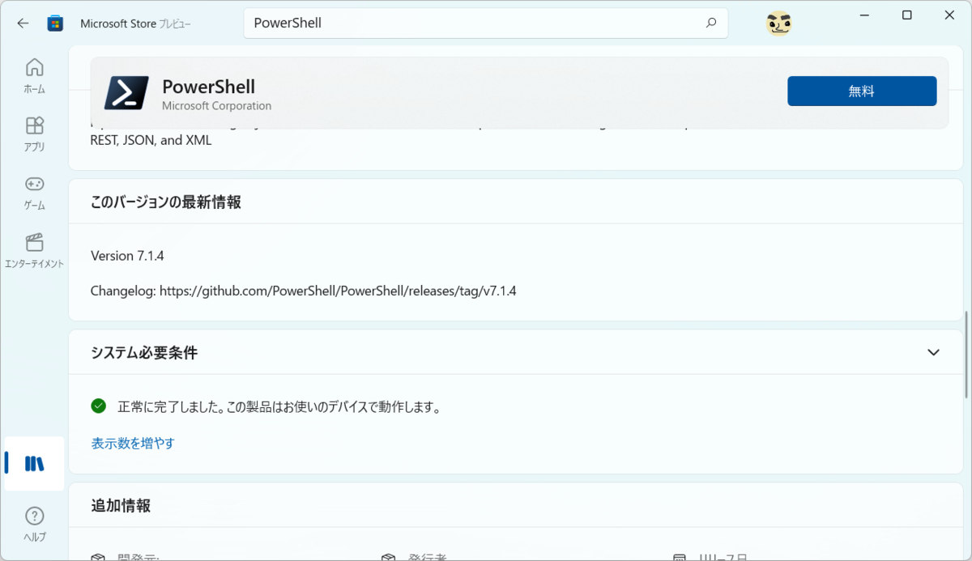Open the エンターテイメント sidebar item
Viewport: 972px width, 561px height.
point(34,251)
